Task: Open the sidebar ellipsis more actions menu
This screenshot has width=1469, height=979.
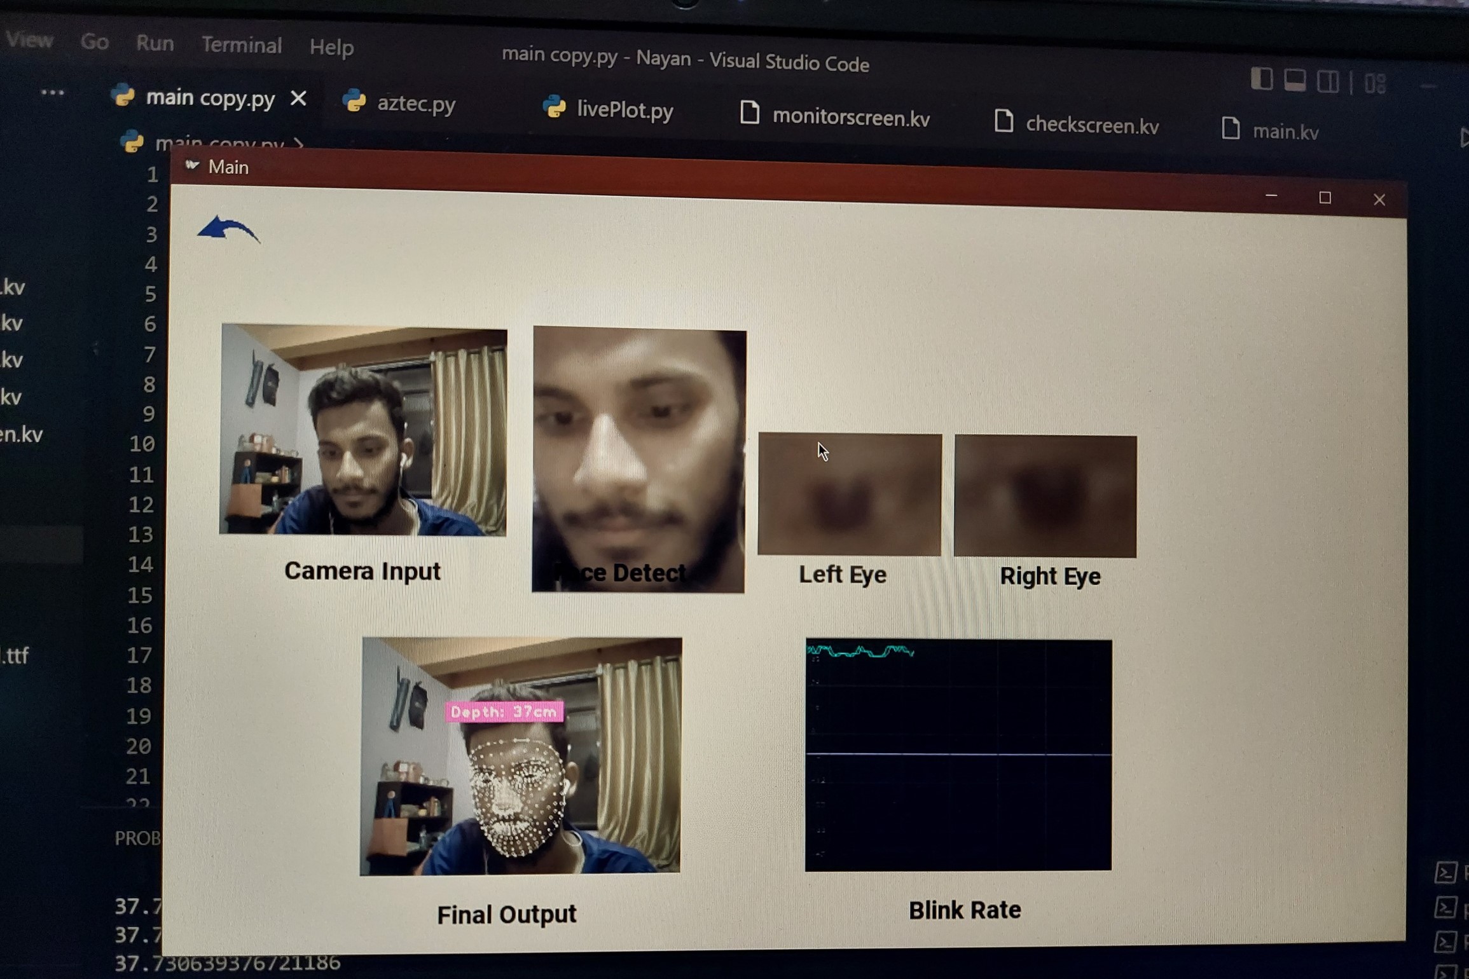Action: point(52,93)
